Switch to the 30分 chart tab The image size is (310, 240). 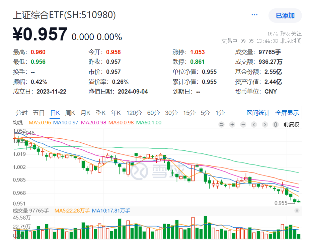point(171,113)
